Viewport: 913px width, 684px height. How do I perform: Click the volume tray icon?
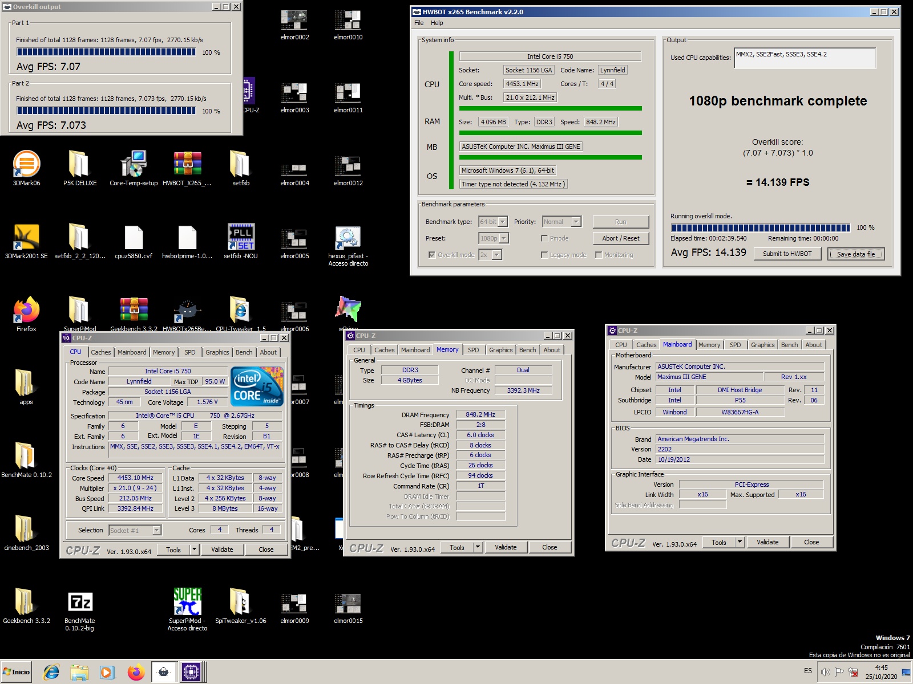click(x=825, y=672)
